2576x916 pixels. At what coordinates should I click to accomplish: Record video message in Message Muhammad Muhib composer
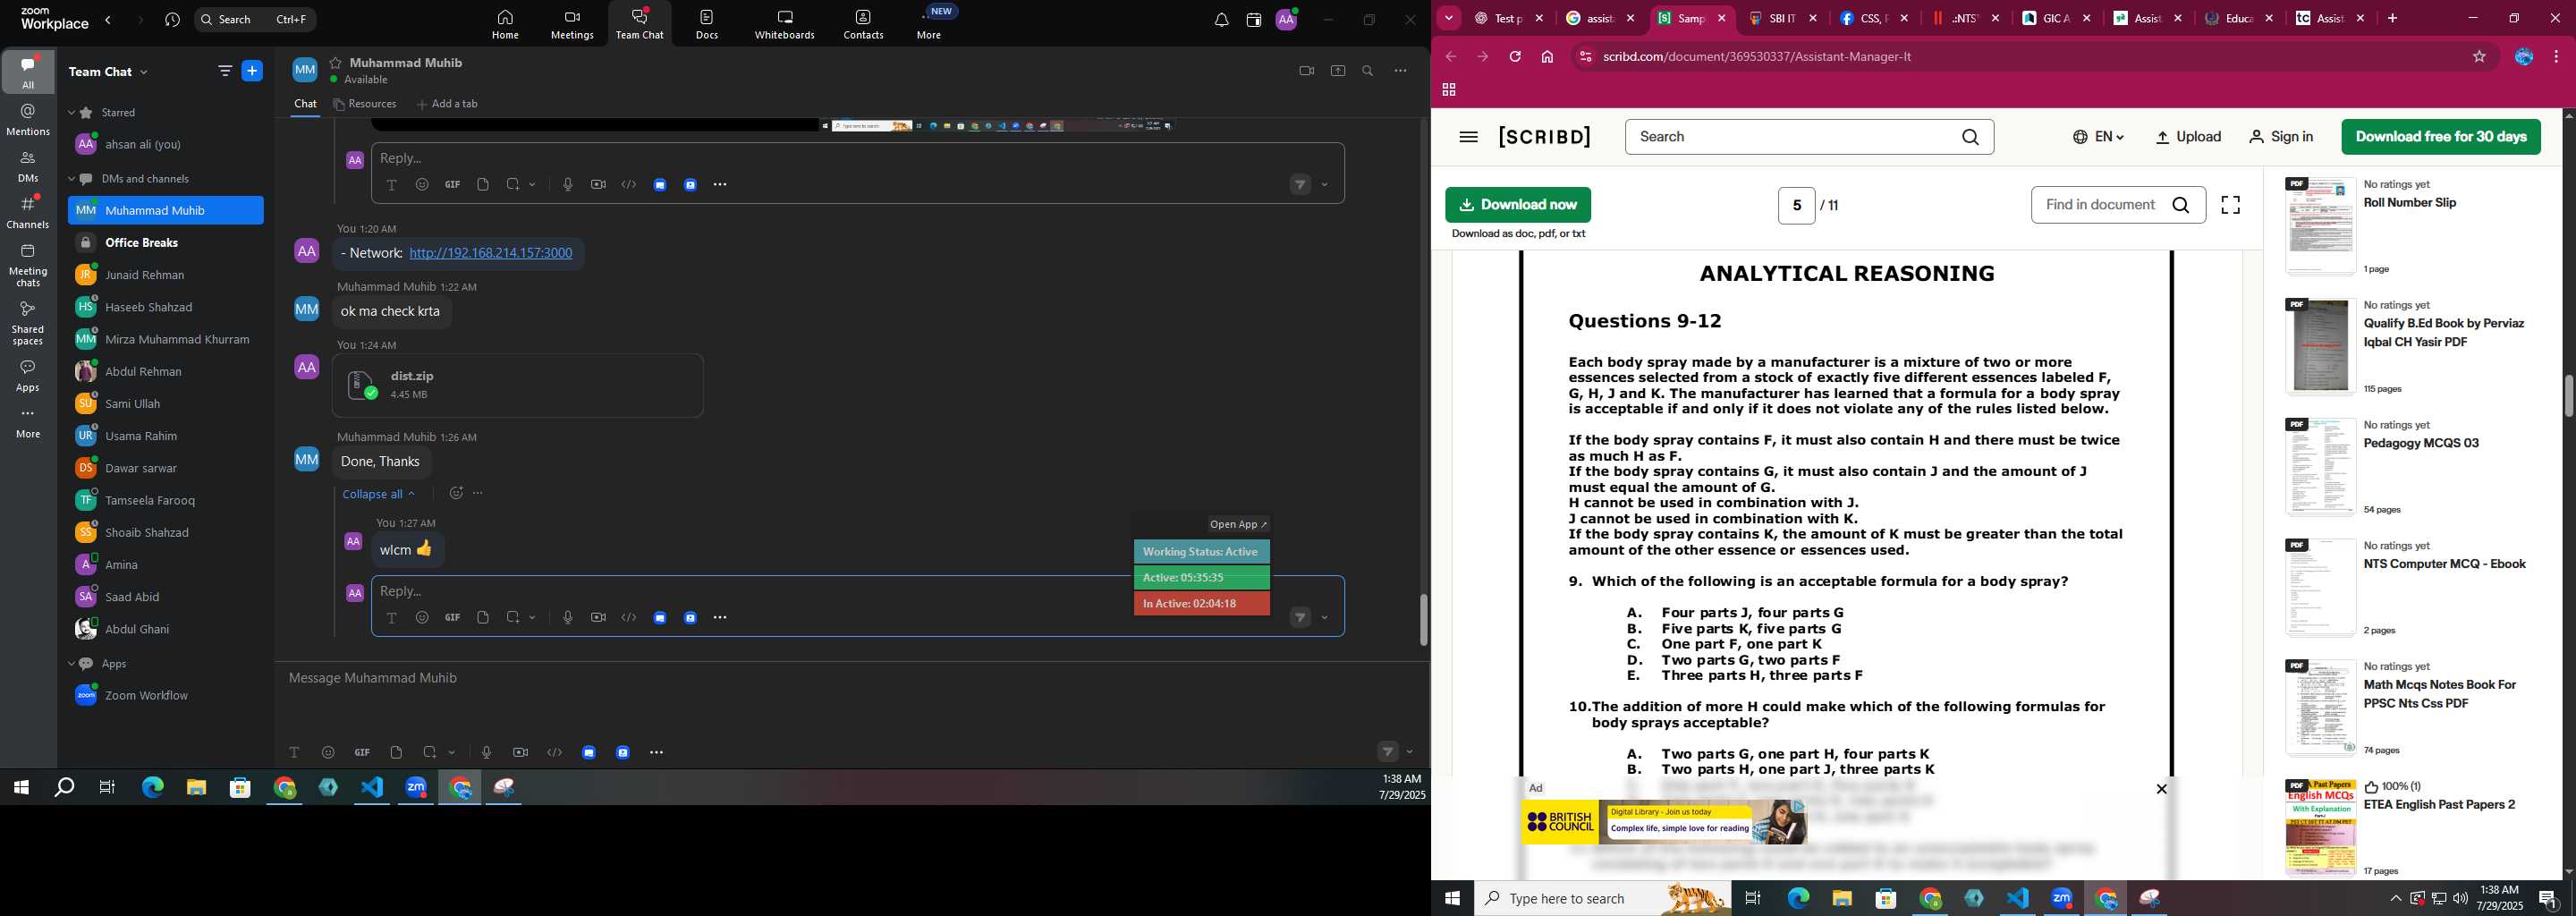coord(520,752)
